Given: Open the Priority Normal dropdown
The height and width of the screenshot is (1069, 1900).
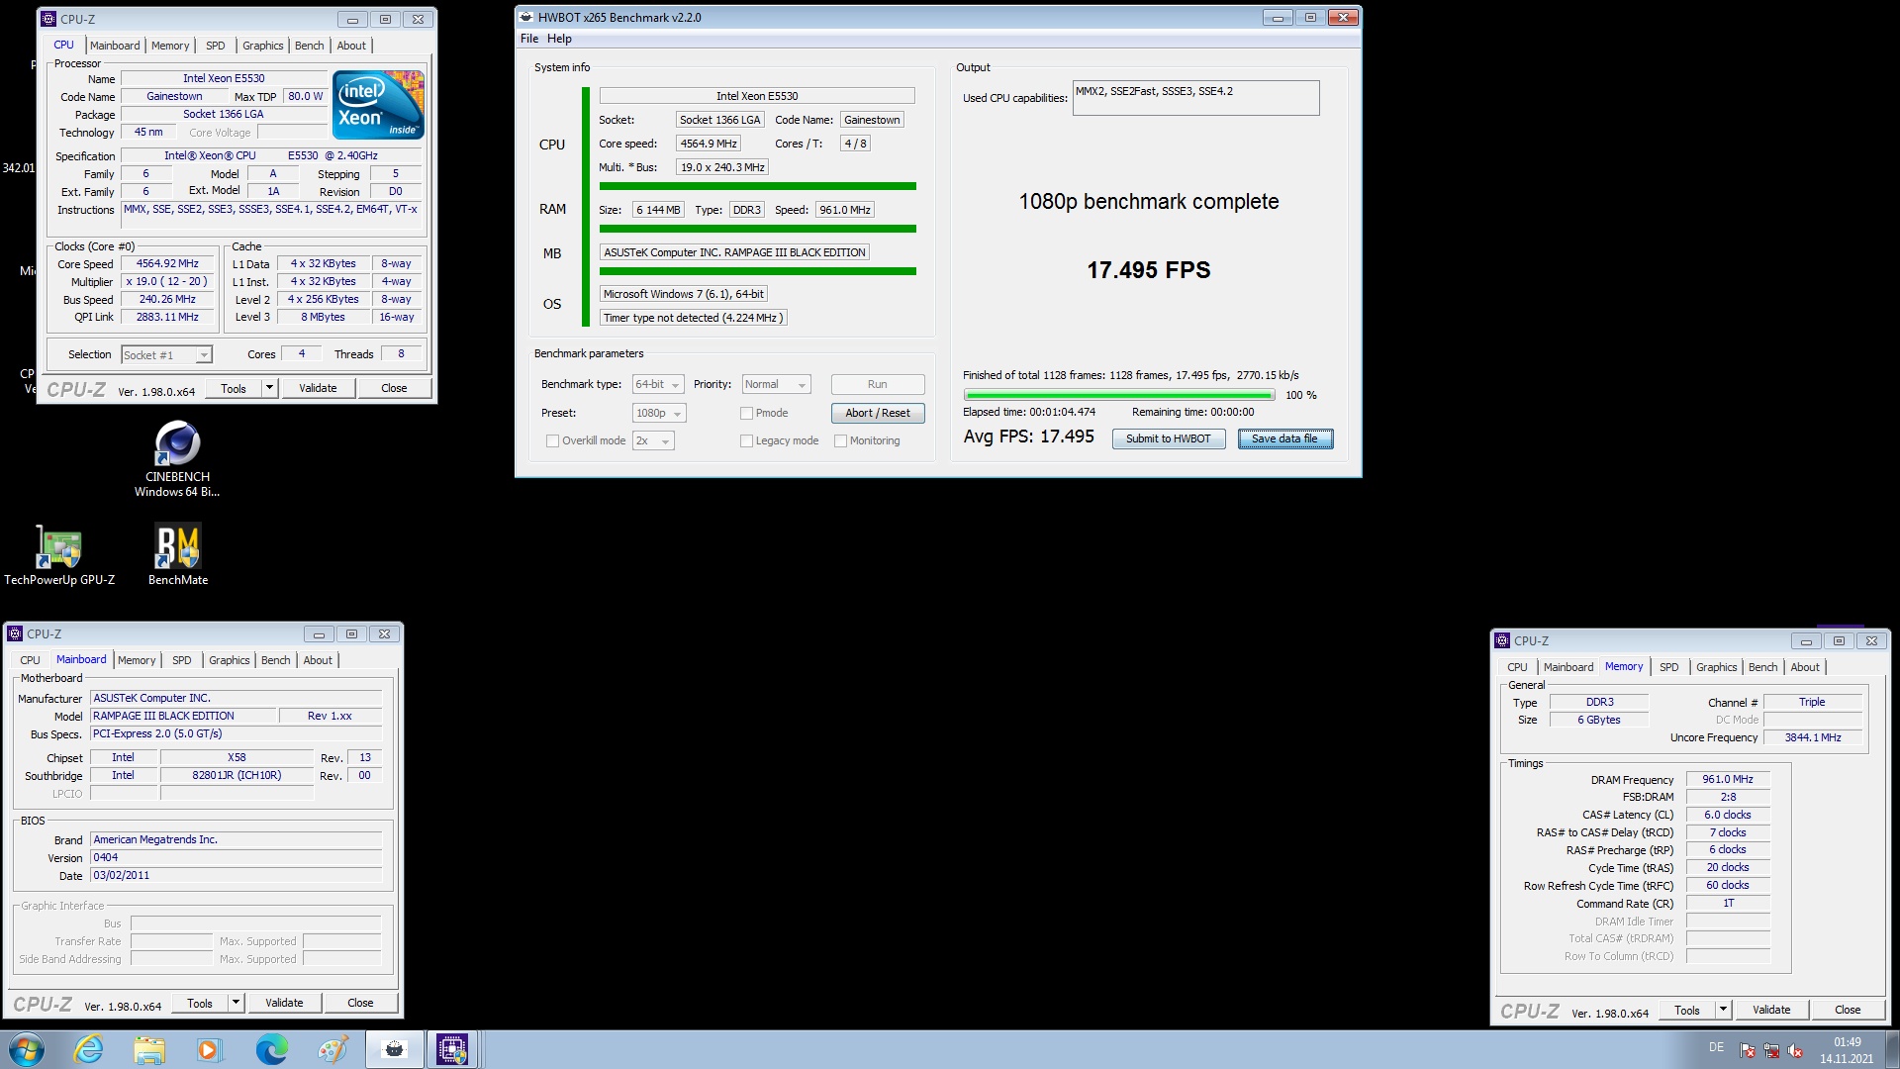Looking at the screenshot, I should (776, 385).
